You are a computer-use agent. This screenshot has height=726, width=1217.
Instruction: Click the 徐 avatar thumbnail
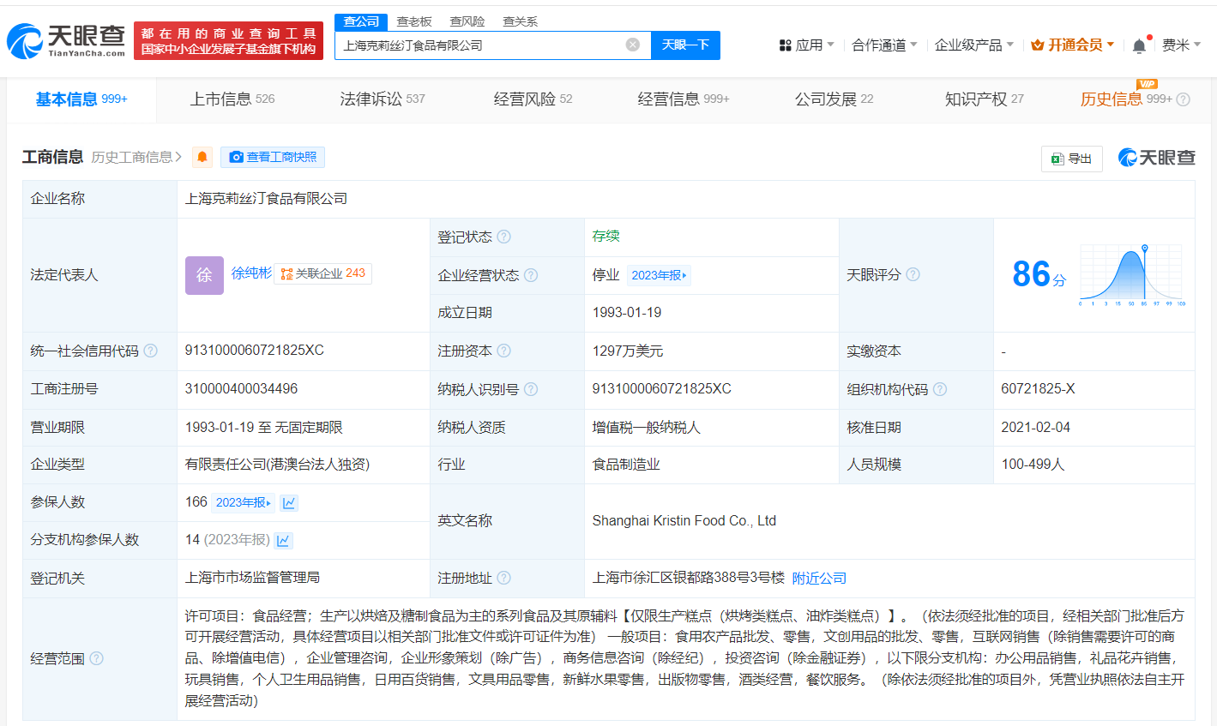click(204, 275)
